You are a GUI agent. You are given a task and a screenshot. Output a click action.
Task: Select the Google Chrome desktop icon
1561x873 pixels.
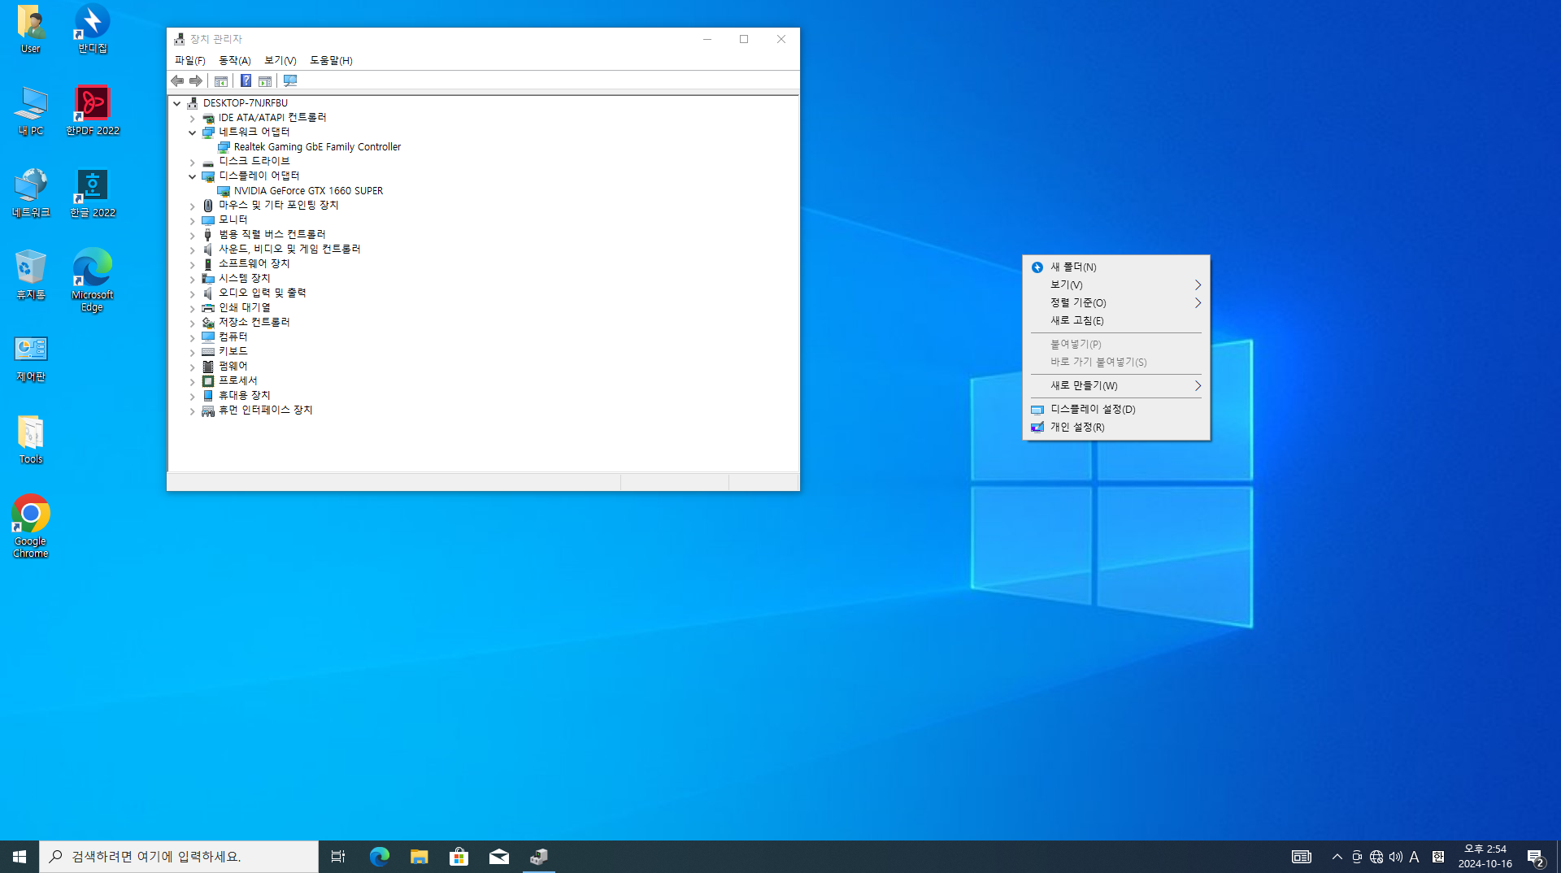31,527
